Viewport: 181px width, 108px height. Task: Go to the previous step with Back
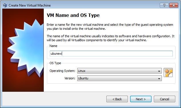[117, 99]
